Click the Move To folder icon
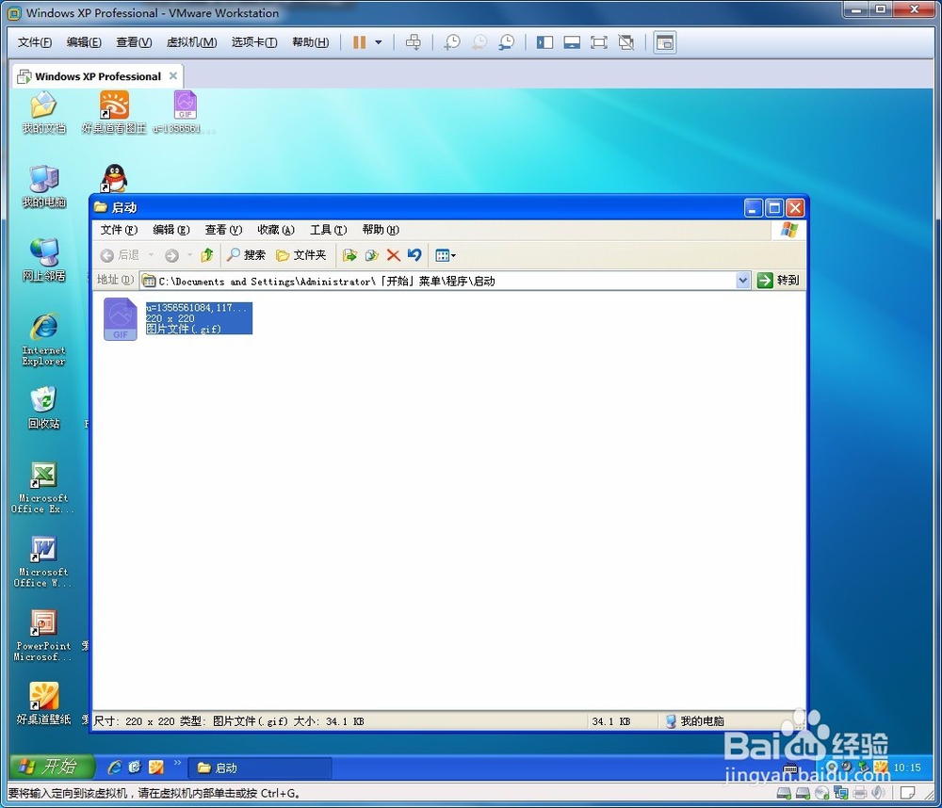Viewport: 942px width, 808px height. click(349, 255)
